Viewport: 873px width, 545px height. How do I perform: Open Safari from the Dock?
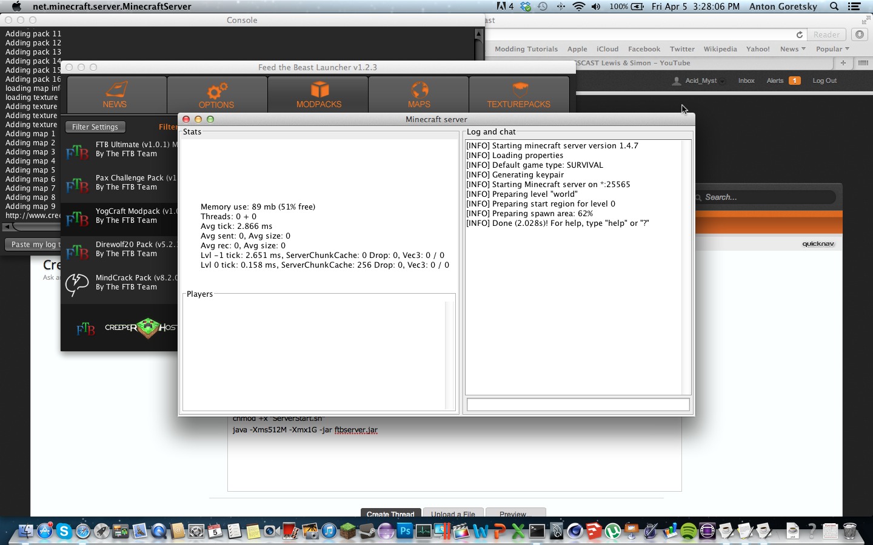click(83, 531)
